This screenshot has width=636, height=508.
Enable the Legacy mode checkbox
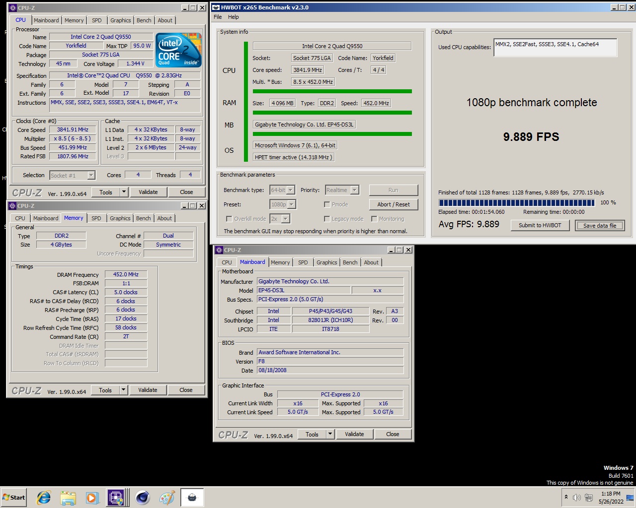click(x=327, y=219)
